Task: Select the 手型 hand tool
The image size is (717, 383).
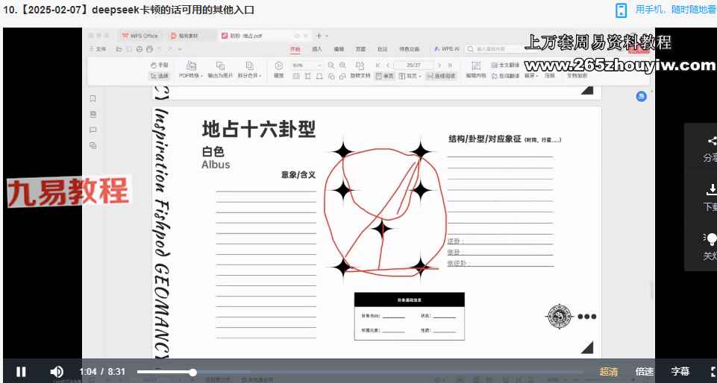Action: click(x=160, y=66)
